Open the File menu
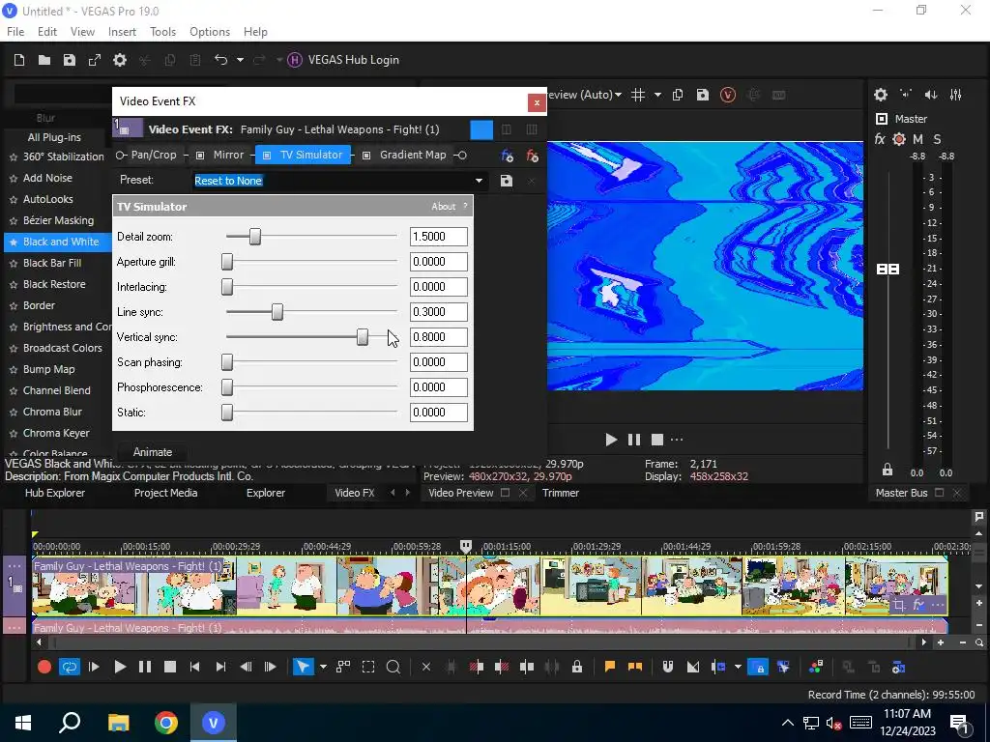The height and width of the screenshot is (742, 990). [15, 32]
